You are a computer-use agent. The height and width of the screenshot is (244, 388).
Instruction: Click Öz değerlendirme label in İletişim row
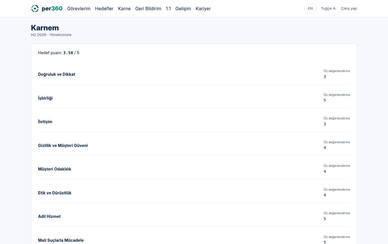click(337, 118)
